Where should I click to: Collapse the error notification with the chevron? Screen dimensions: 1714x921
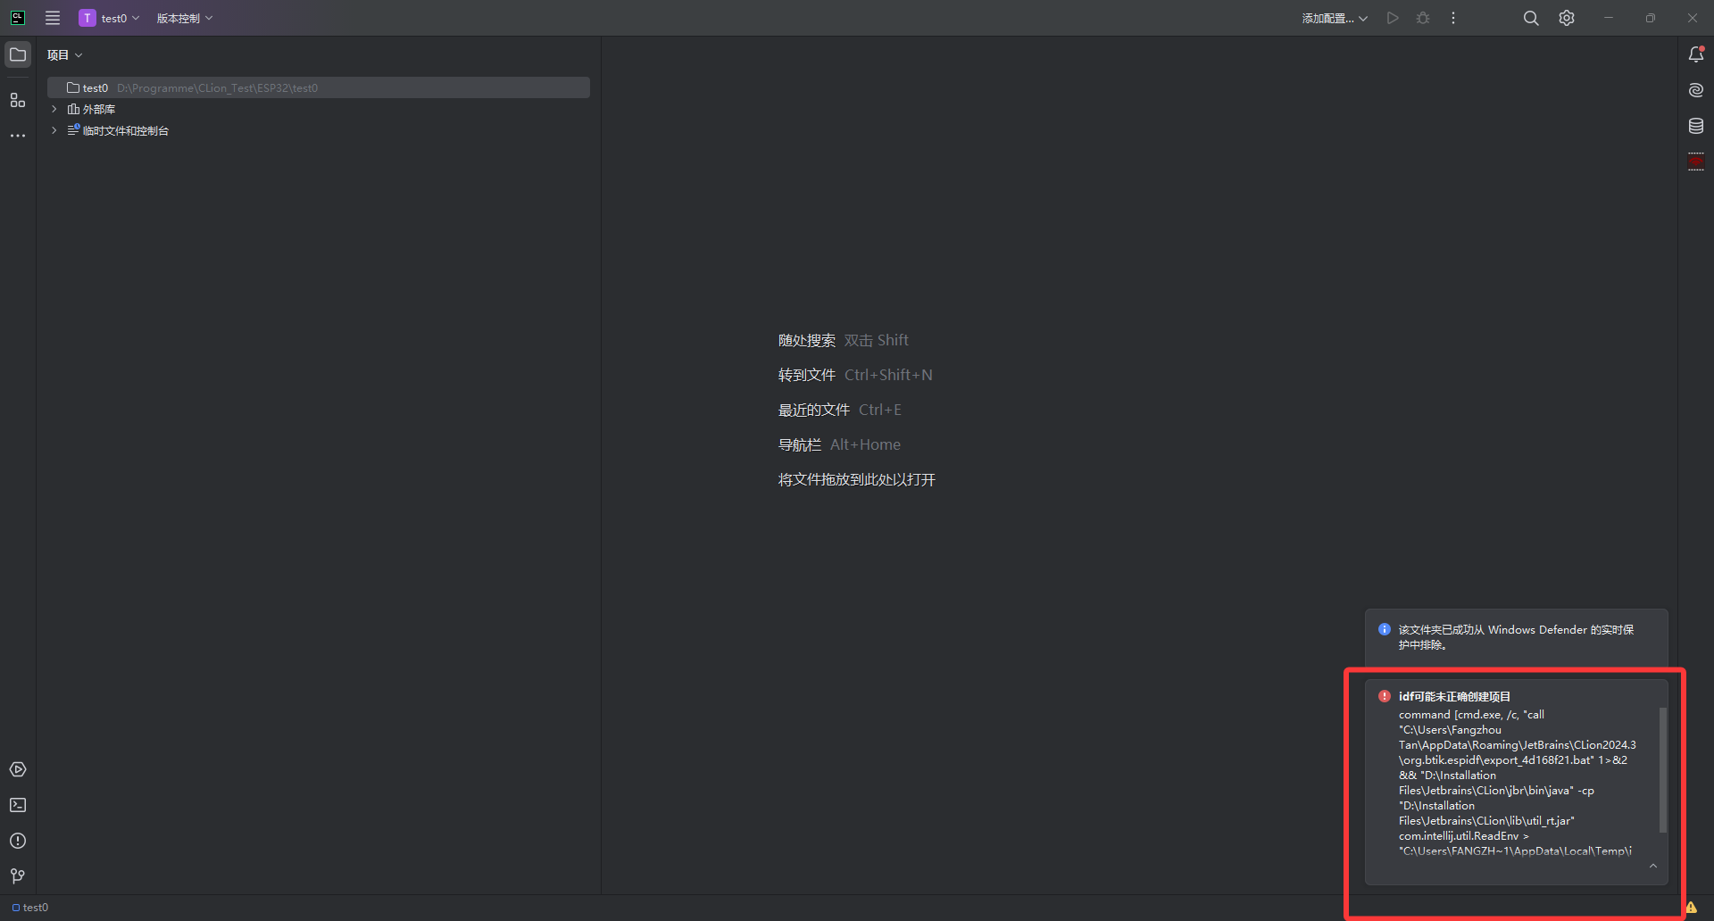point(1652,867)
